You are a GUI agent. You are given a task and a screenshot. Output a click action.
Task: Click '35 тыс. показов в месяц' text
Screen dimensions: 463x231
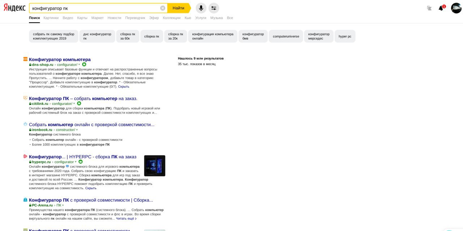196,64
